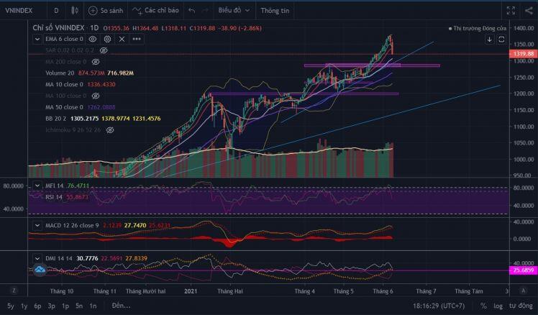
Task: Toggle EMA 6 visibility eye
Action: click(93, 39)
